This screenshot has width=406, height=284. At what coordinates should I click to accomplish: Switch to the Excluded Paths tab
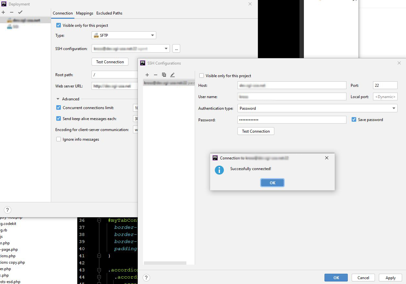point(109,13)
